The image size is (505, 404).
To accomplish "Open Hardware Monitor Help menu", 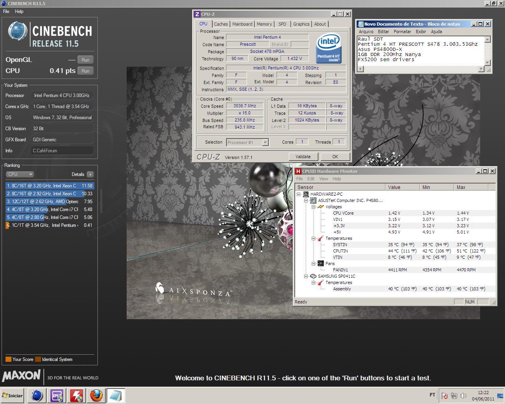I will tap(337, 179).
